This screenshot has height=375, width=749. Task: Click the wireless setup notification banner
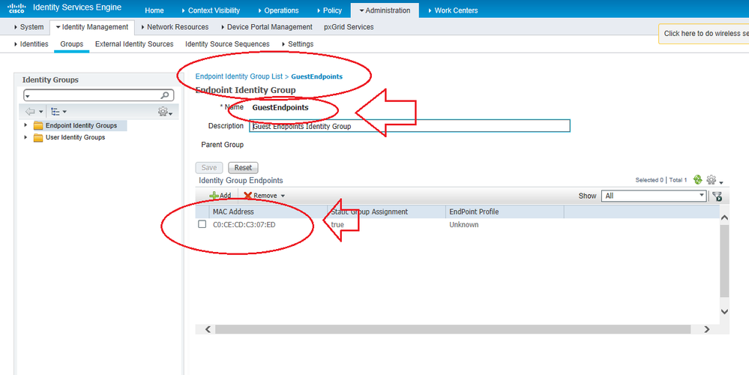tap(703, 34)
